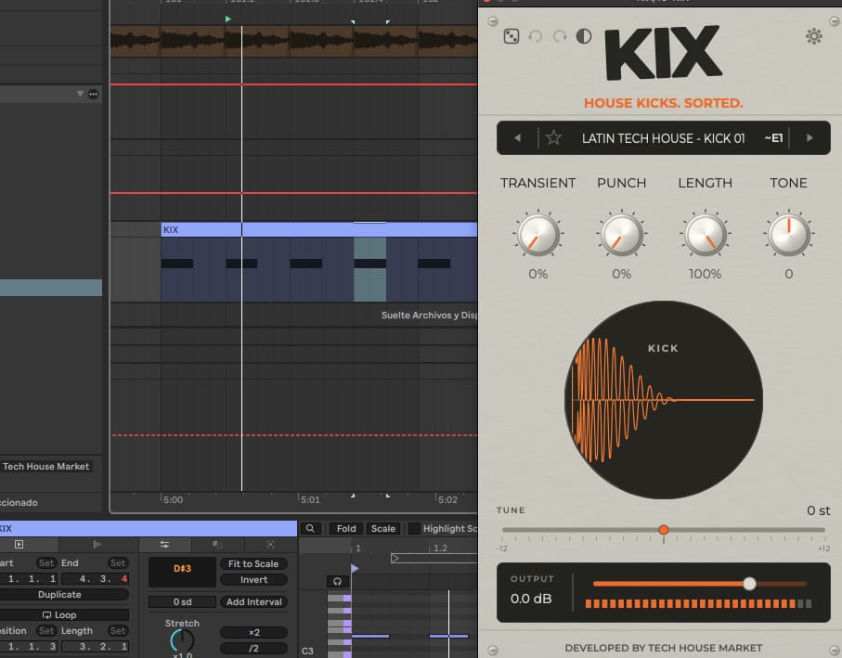Click Fit to Scale button
Image resolution: width=842 pixels, height=658 pixels.
pyautogui.click(x=253, y=564)
